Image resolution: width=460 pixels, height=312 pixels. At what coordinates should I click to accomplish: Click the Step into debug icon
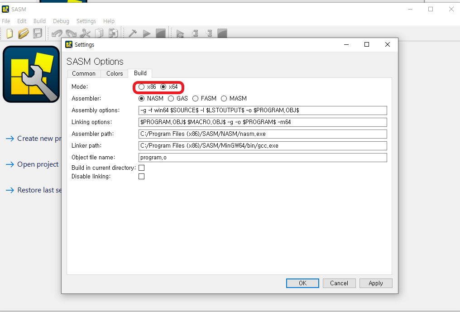point(209,34)
